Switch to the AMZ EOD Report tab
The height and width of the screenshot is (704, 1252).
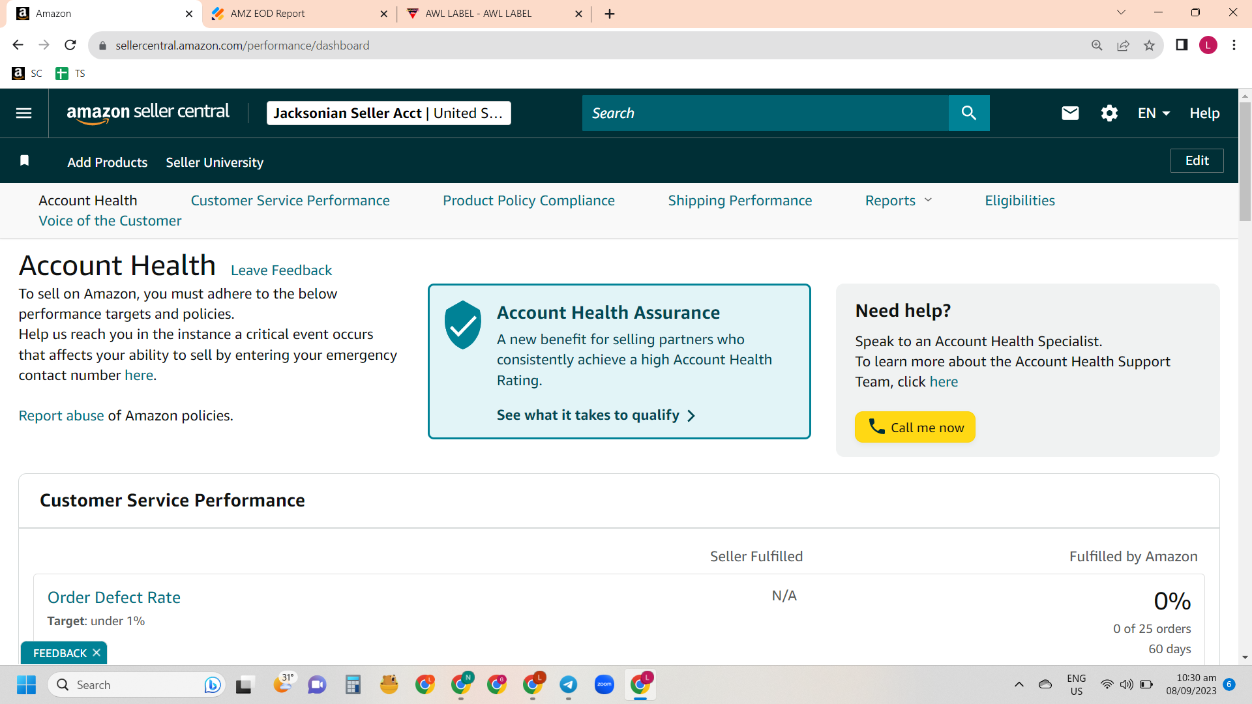click(299, 14)
